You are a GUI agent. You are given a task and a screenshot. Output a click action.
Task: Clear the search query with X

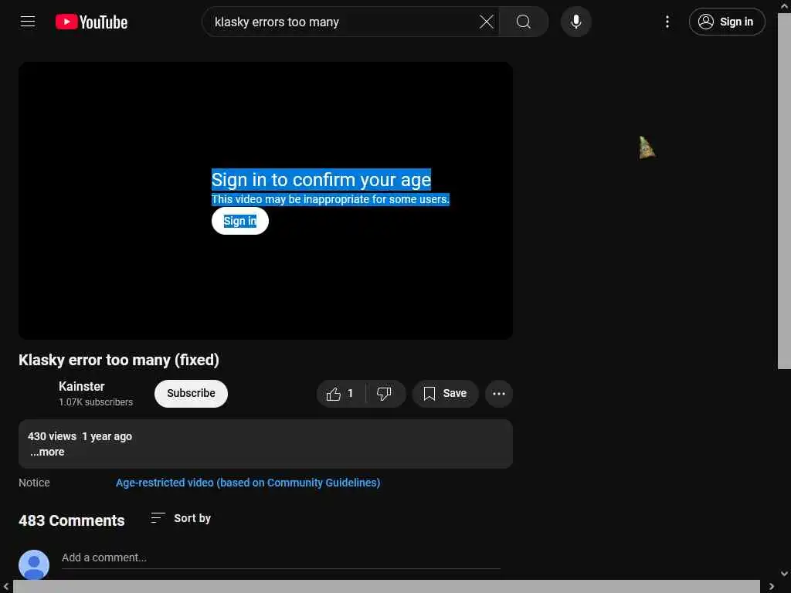[x=487, y=22]
